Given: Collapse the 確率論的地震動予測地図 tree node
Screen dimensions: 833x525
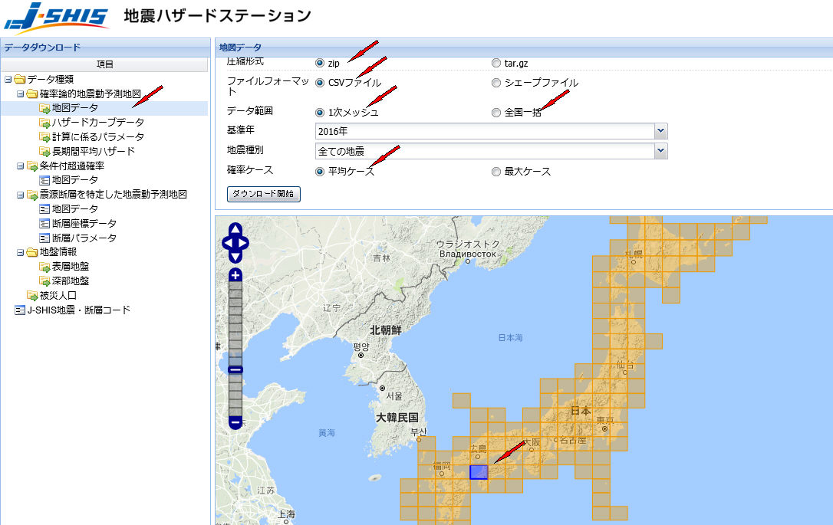Looking at the screenshot, I should click(21, 94).
